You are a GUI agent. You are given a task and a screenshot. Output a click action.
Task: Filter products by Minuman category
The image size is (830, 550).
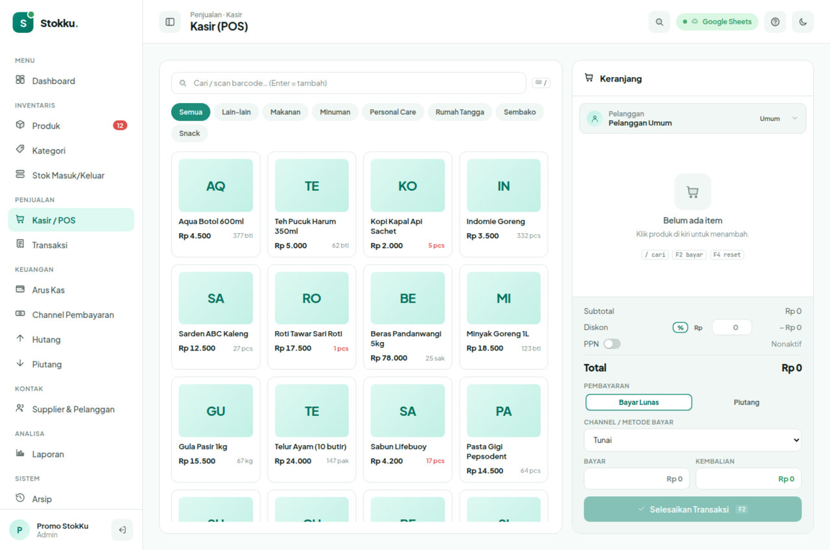coord(335,112)
